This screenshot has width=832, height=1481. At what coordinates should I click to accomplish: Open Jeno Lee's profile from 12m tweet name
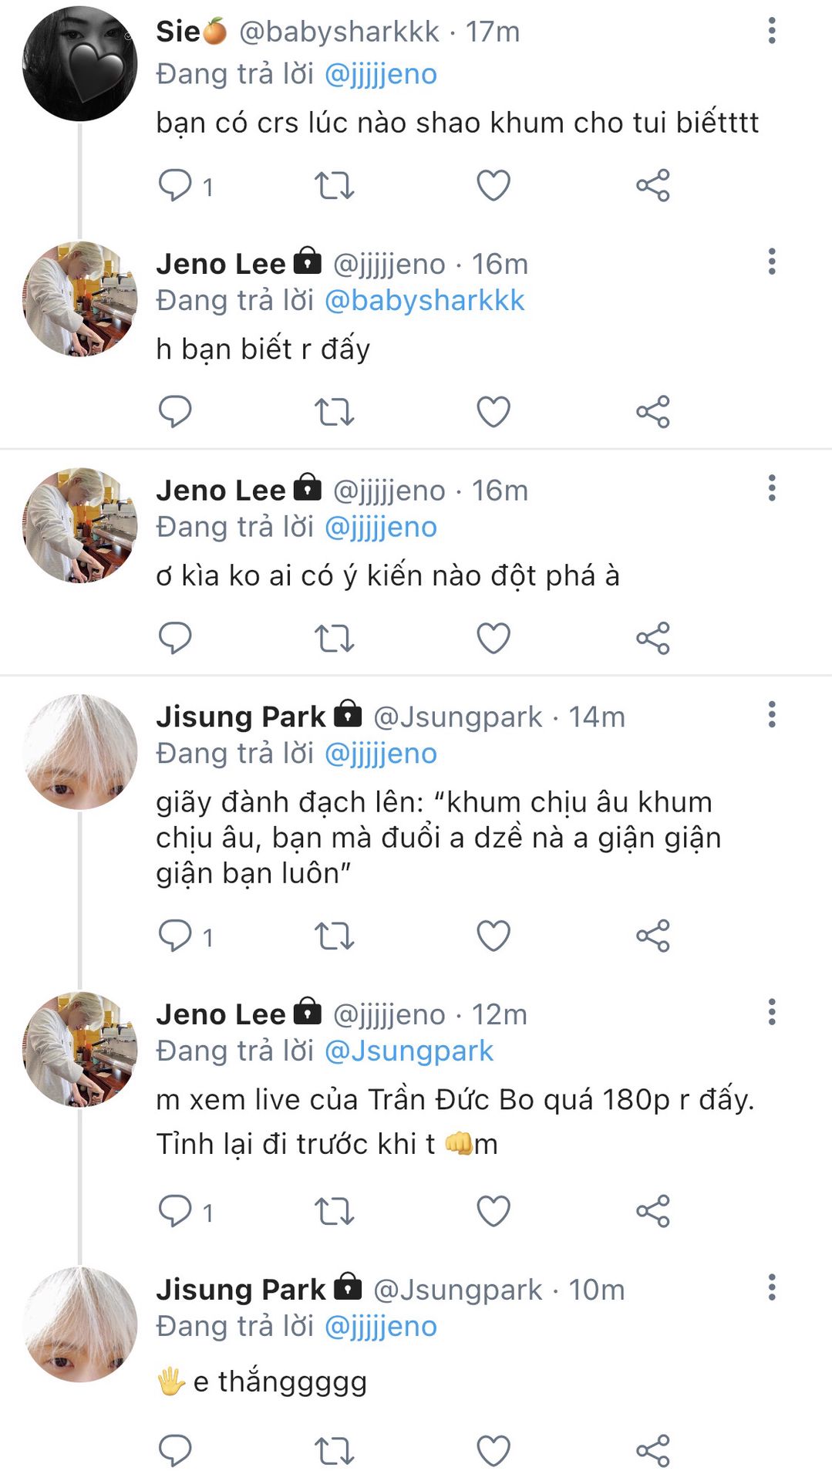pyautogui.click(x=221, y=1014)
